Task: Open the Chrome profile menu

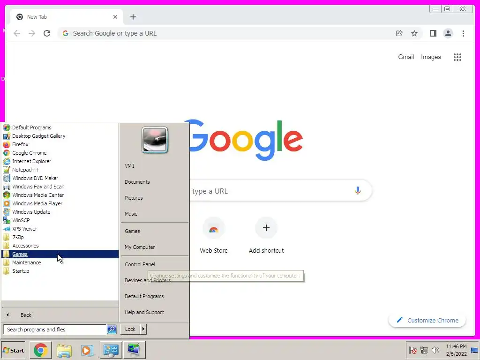Action: pos(448,33)
